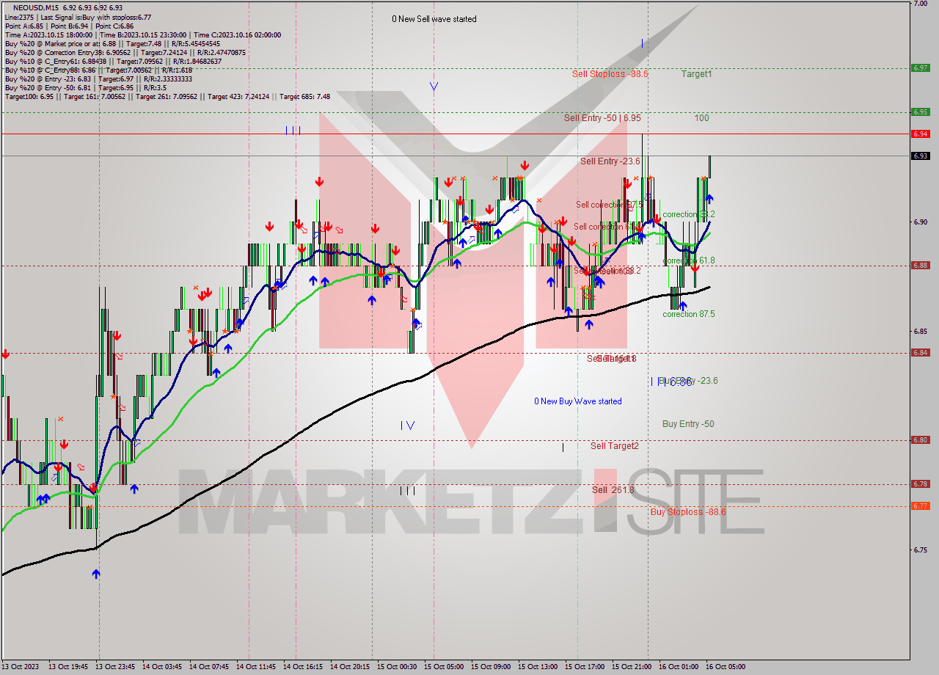Screen dimensions: 939x675
Task: Click the 'Sell Entry -50 | 6.95' label
Action: [x=602, y=117]
